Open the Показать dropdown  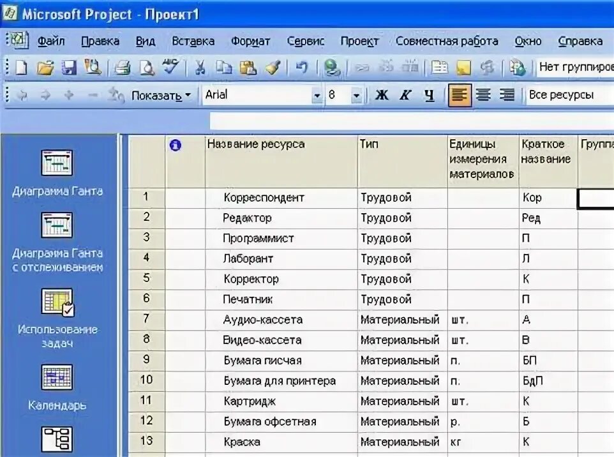tap(161, 95)
